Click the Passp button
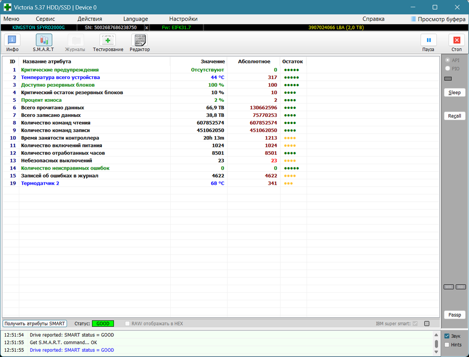 pos(454,315)
